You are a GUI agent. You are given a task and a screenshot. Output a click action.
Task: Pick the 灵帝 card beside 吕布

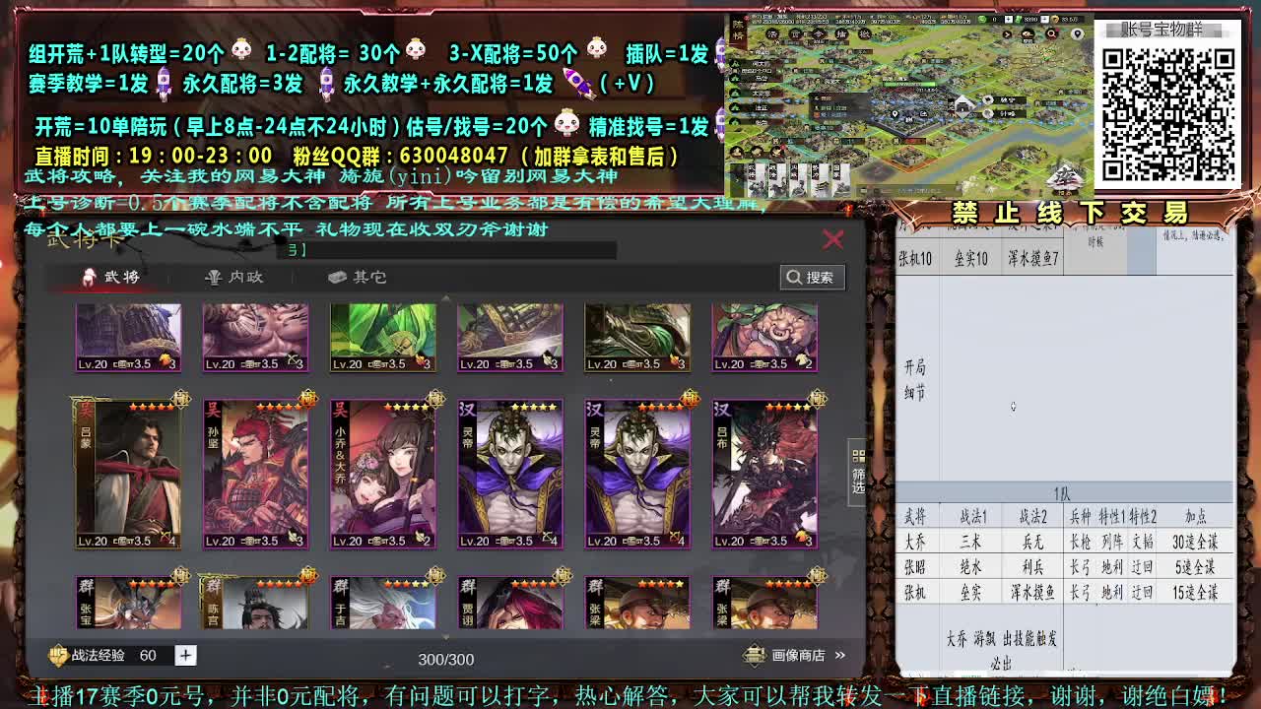pyautogui.click(x=637, y=474)
